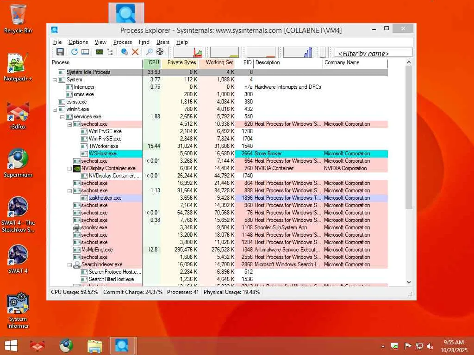Sort by the Description column header

coord(288,62)
